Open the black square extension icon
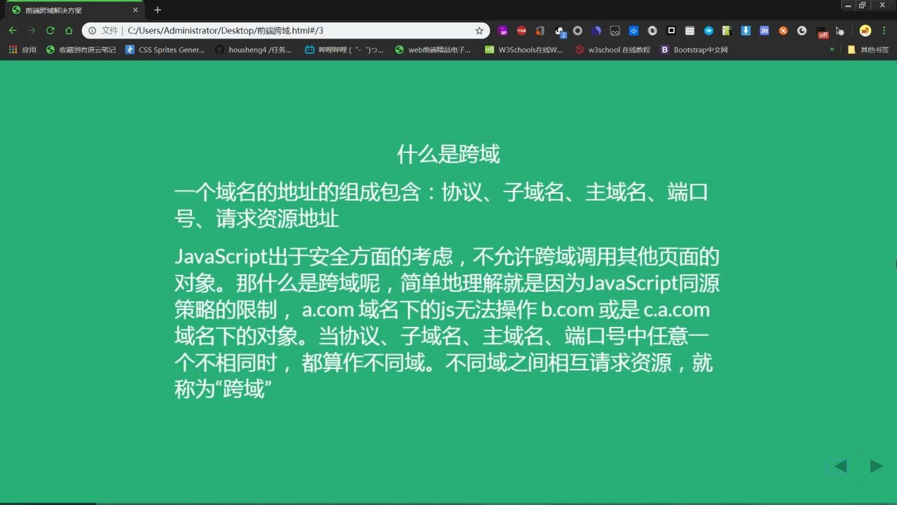The height and width of the screenshot is (505, 897). click(671, 31)
